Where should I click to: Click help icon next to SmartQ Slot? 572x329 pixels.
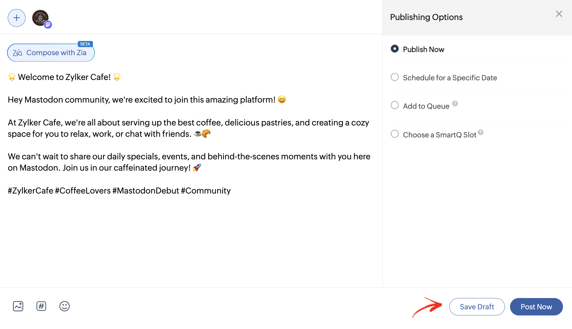[480, 132]
